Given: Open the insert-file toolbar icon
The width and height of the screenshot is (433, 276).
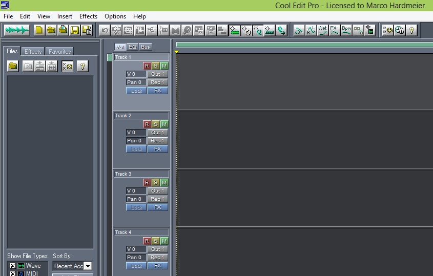Looking at the screenshot, I should [x=63, y=30].
